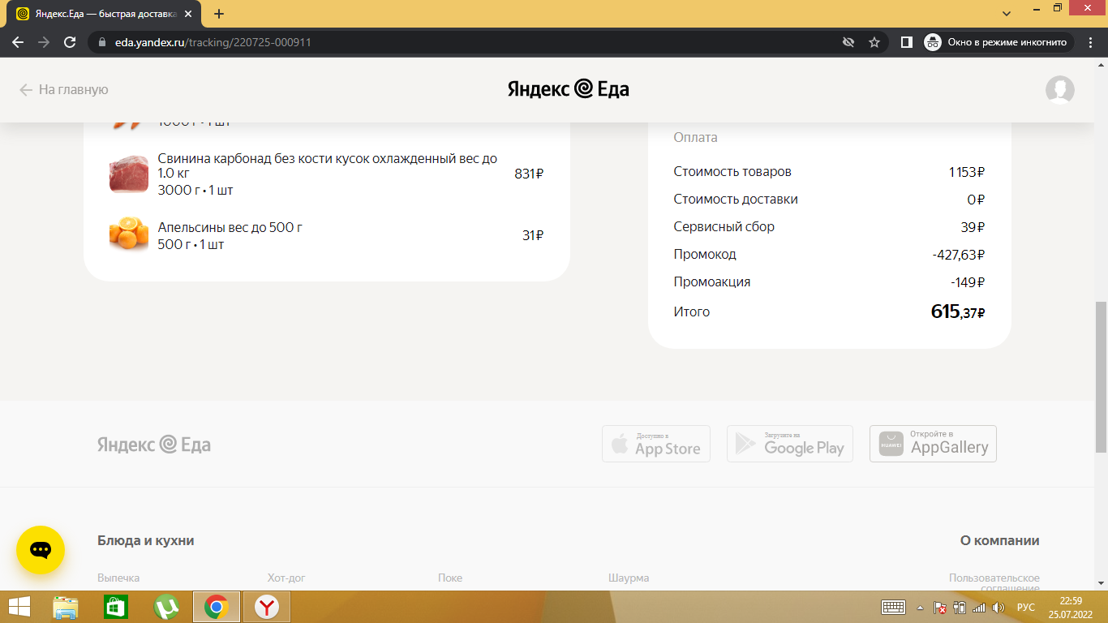
Task: Open uTorrent from the taskbar
Action: coord(166,607)
